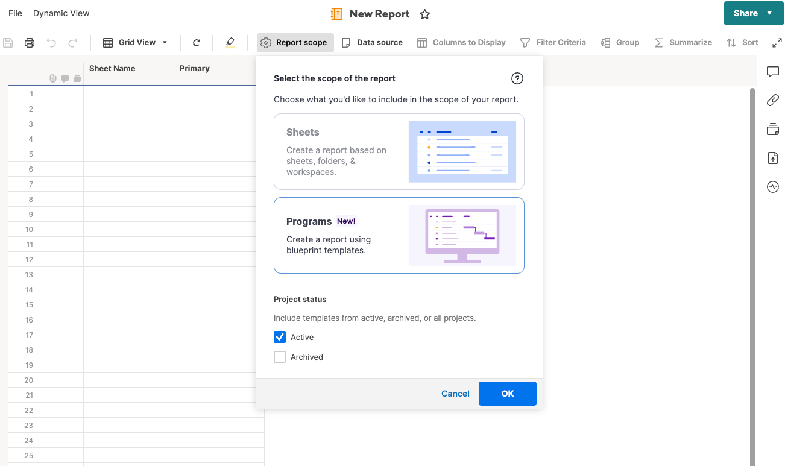Image resolution: width=785 pixels, height=466 pixels.
Task: Enable the highlight changes tool
Action: [230, 42]
